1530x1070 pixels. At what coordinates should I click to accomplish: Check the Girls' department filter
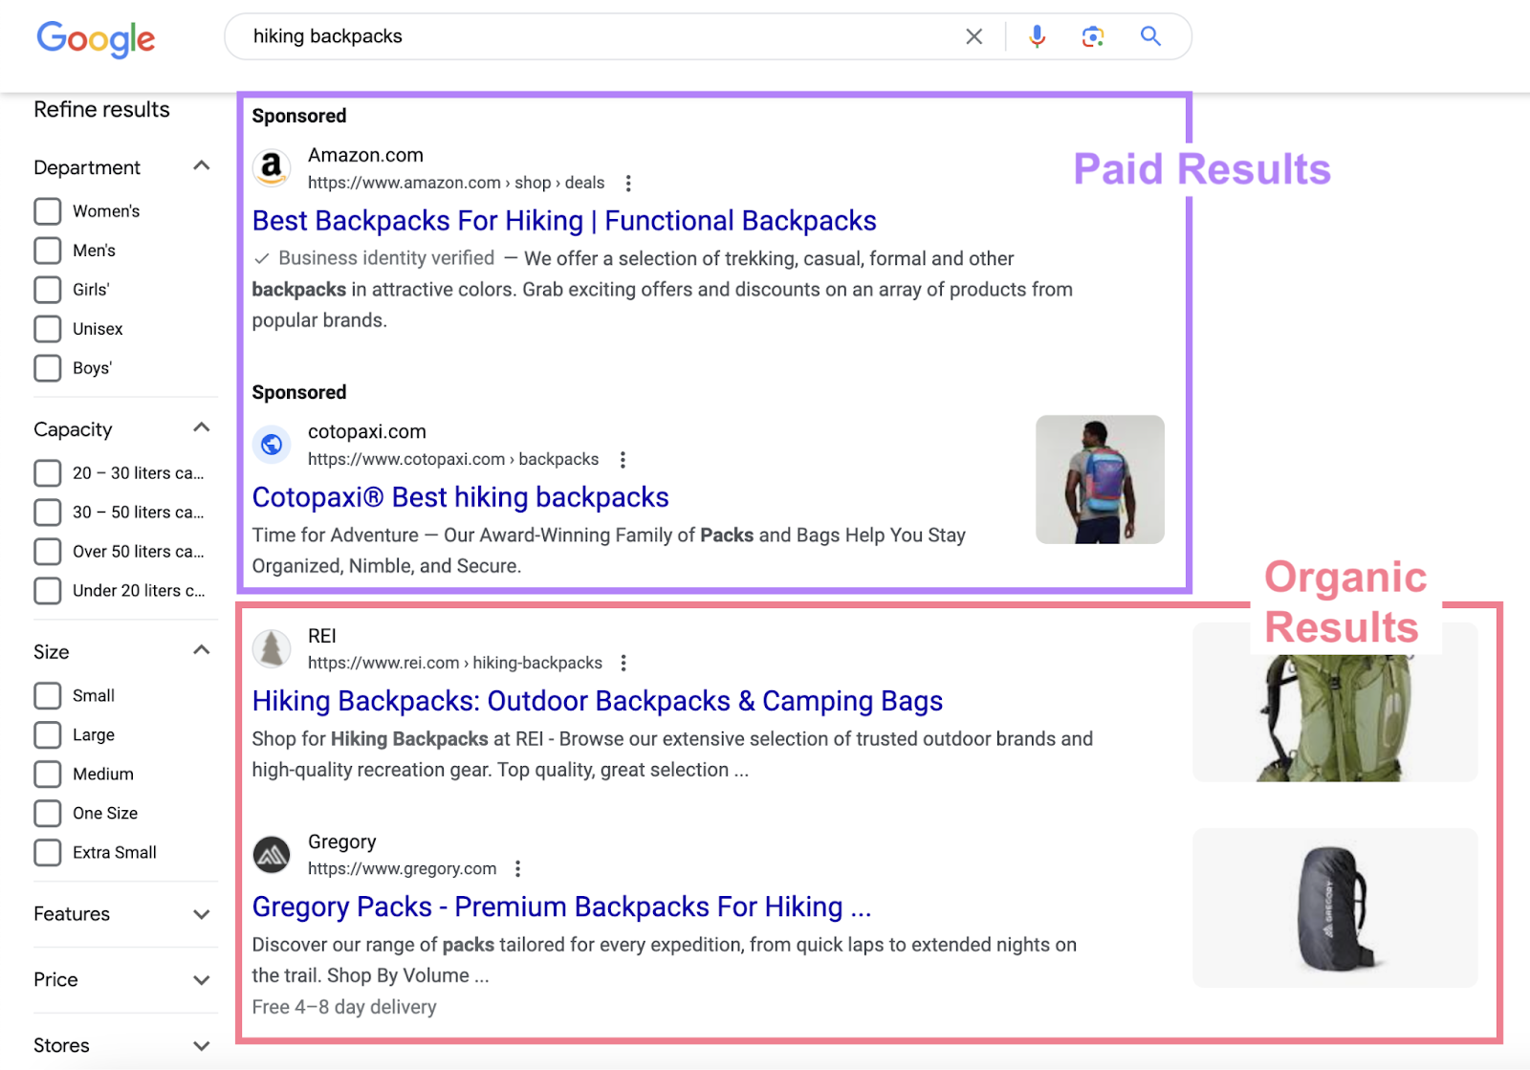coord(48,290)
